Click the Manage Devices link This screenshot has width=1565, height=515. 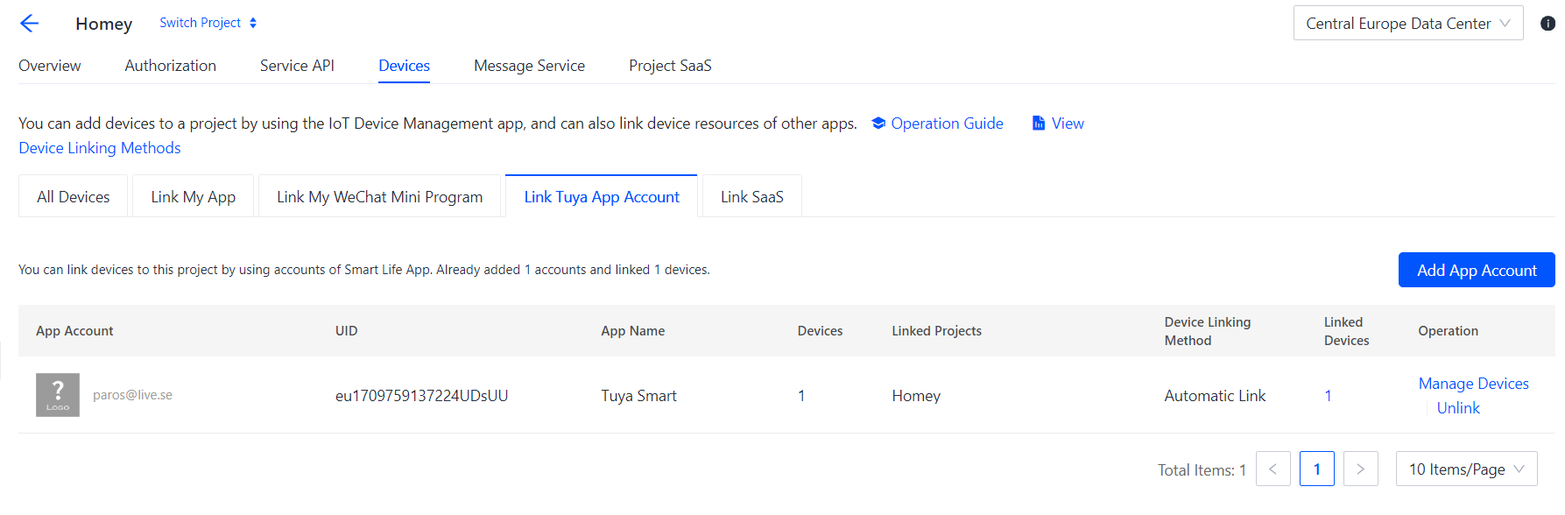pyautogui.click(x=1473, y=384)
